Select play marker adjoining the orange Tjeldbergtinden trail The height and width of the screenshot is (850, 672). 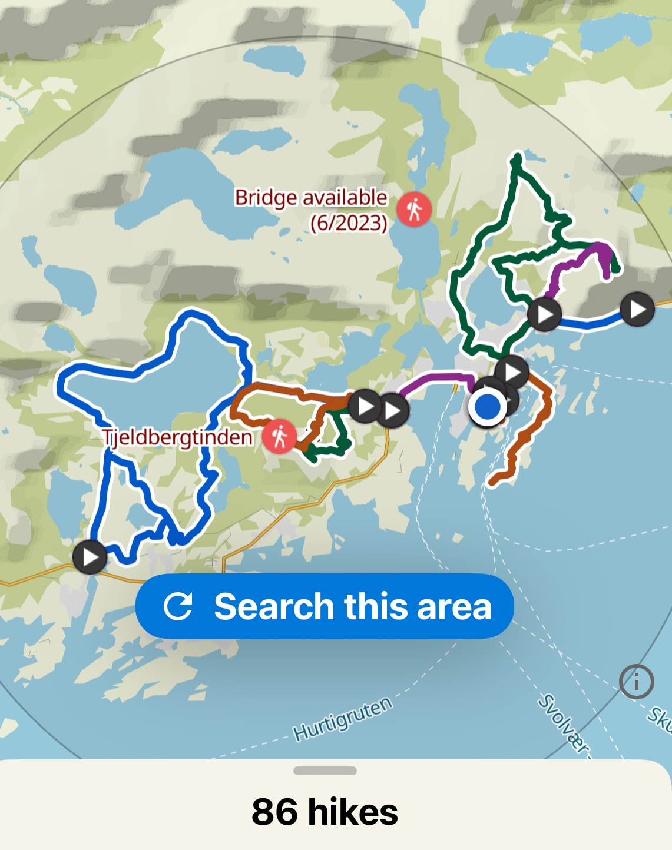point(365,406)
